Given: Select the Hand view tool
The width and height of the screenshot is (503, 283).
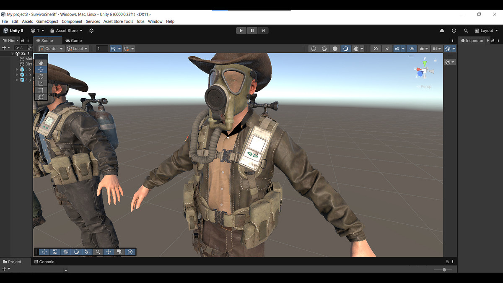Looking at the screenshot, I should 41,62.
